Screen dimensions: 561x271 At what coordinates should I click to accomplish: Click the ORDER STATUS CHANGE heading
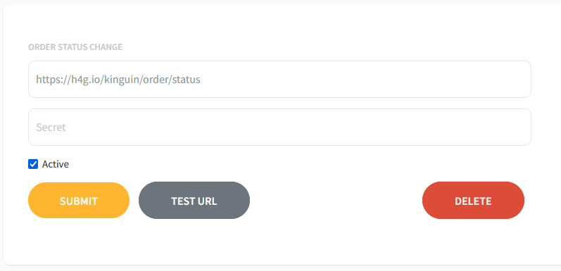75,47
